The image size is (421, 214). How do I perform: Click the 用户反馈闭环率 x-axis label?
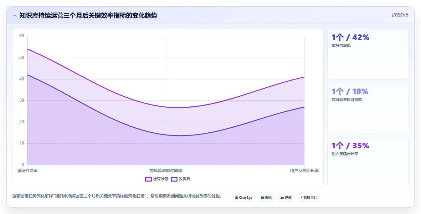point(304,171)
